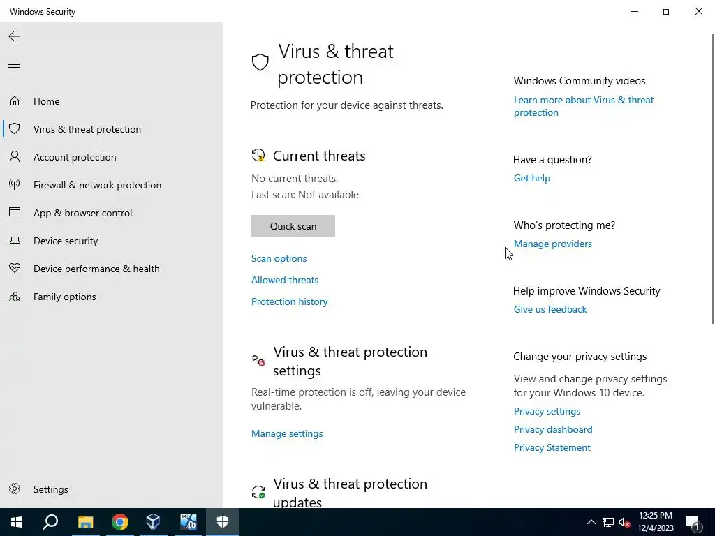Open File Explorer from taskbar
Screen dimensions: 715x536
point(85,522)
